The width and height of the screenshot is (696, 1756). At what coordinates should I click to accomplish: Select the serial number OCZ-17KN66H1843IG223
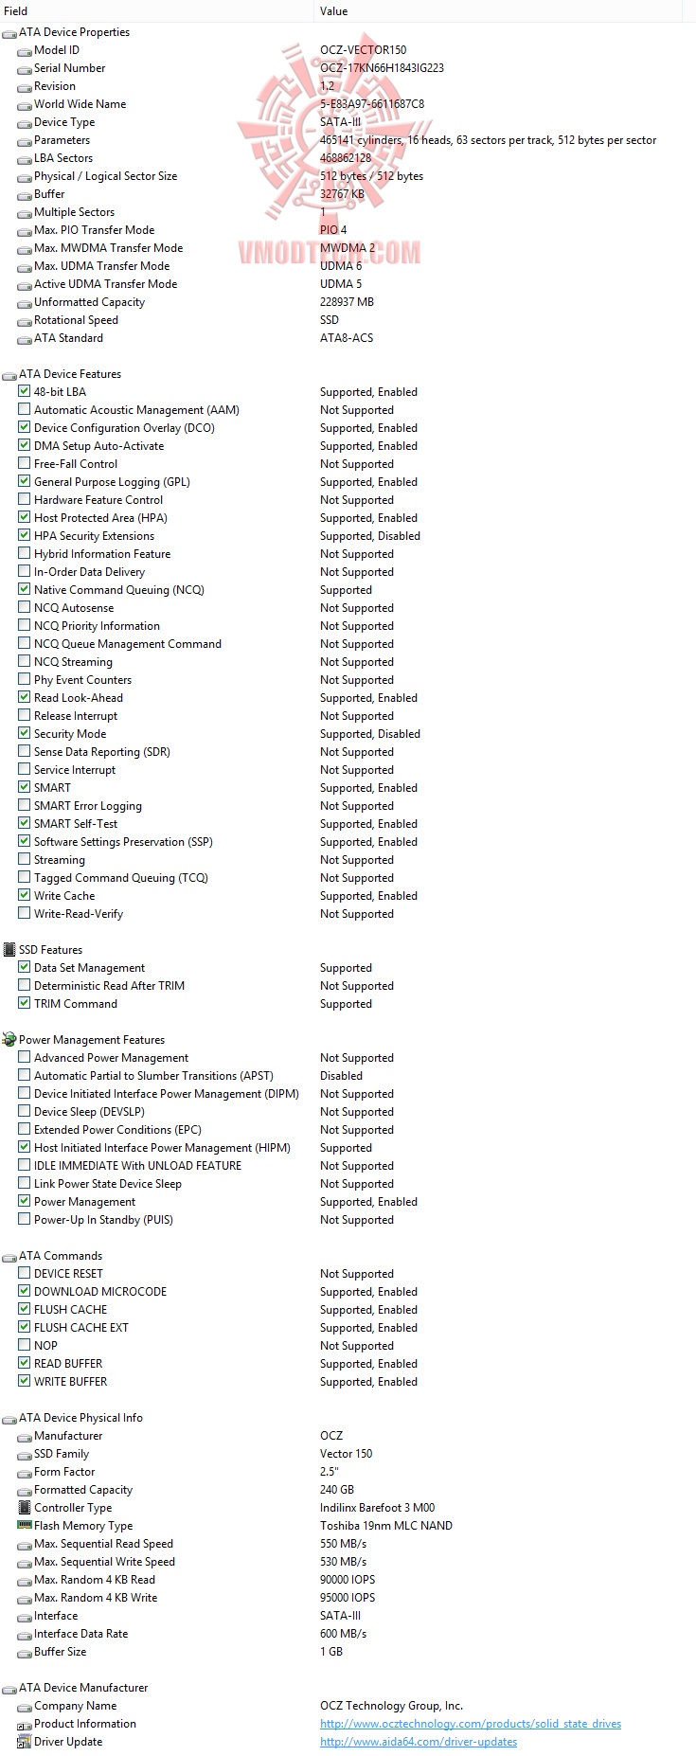(x=382, y=68)
